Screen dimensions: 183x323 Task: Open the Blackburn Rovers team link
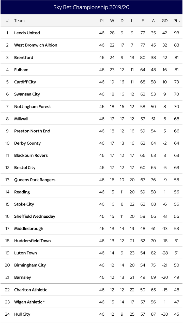point(31,156)
